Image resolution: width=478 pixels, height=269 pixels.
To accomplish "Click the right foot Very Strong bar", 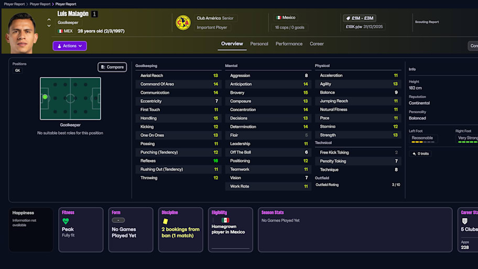I will pos(468,142).
